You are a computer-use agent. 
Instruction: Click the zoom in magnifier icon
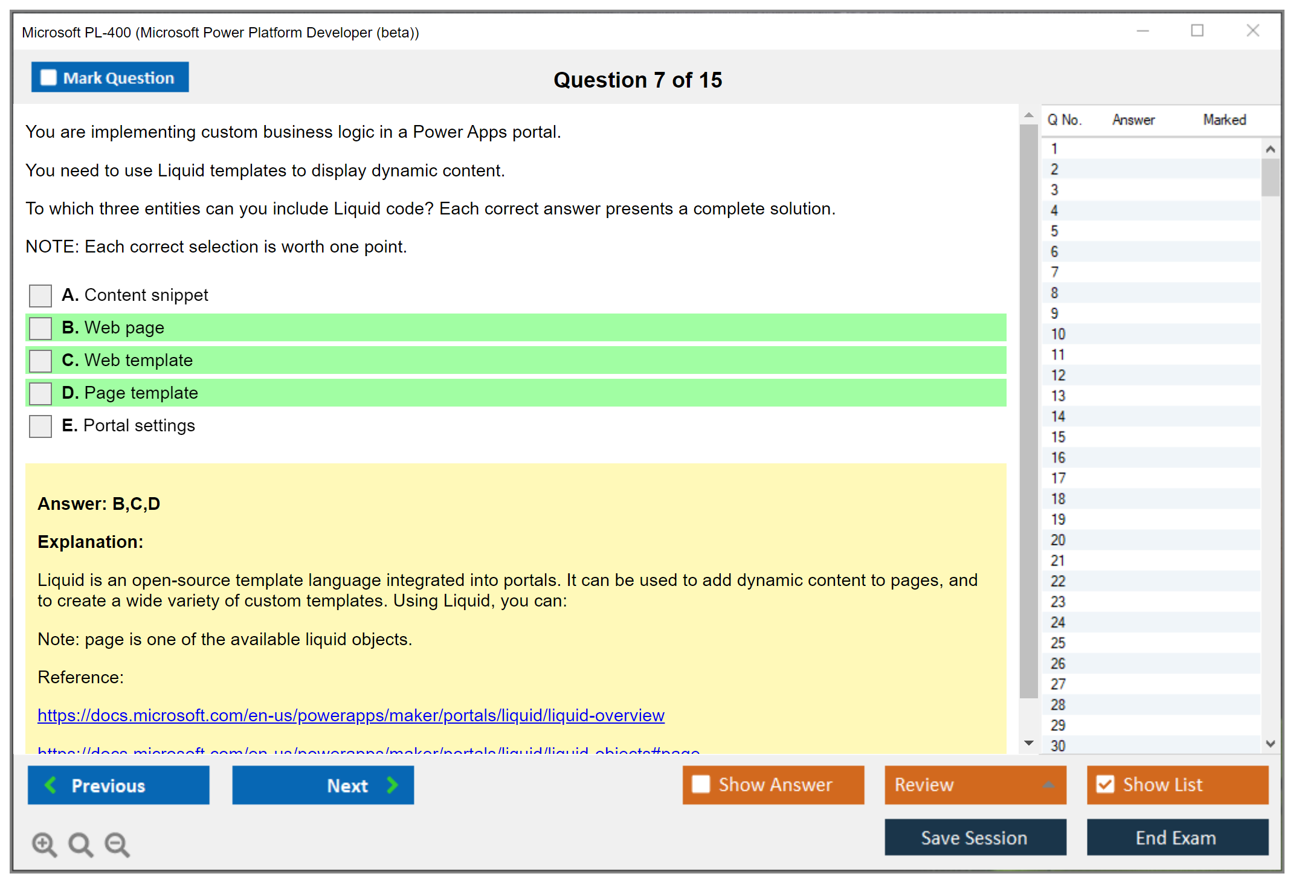[x=44, y=844]
